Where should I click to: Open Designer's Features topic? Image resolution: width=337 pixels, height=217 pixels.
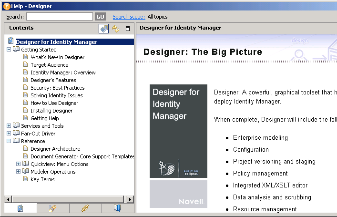53,80
